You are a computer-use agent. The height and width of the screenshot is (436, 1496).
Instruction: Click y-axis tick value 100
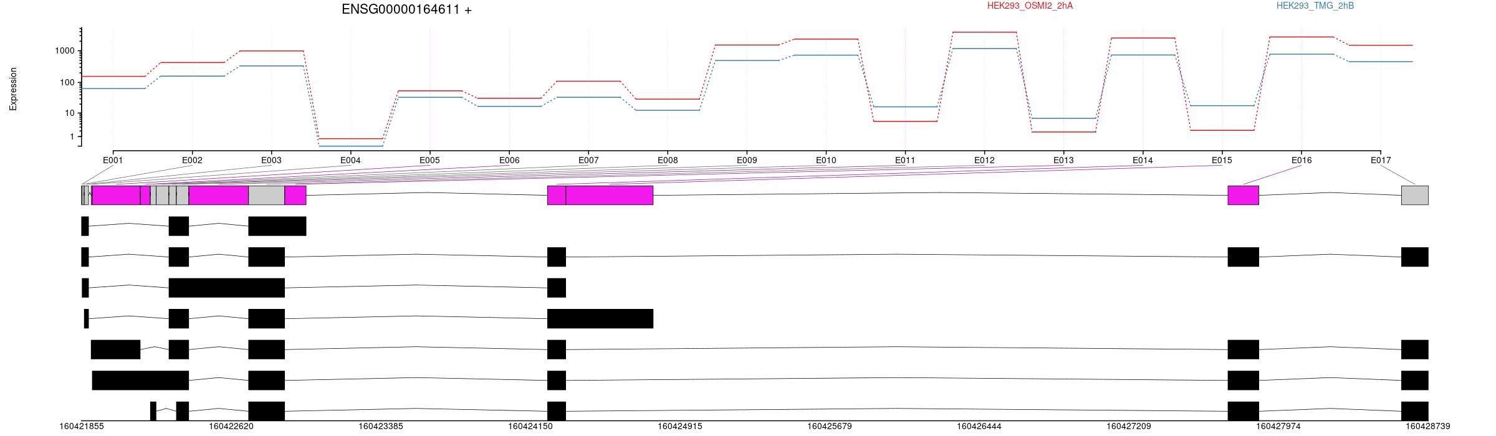click(x=68, y=82)
